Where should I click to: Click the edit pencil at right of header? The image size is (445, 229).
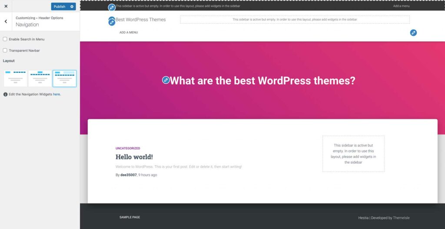(x=413, y=33)
